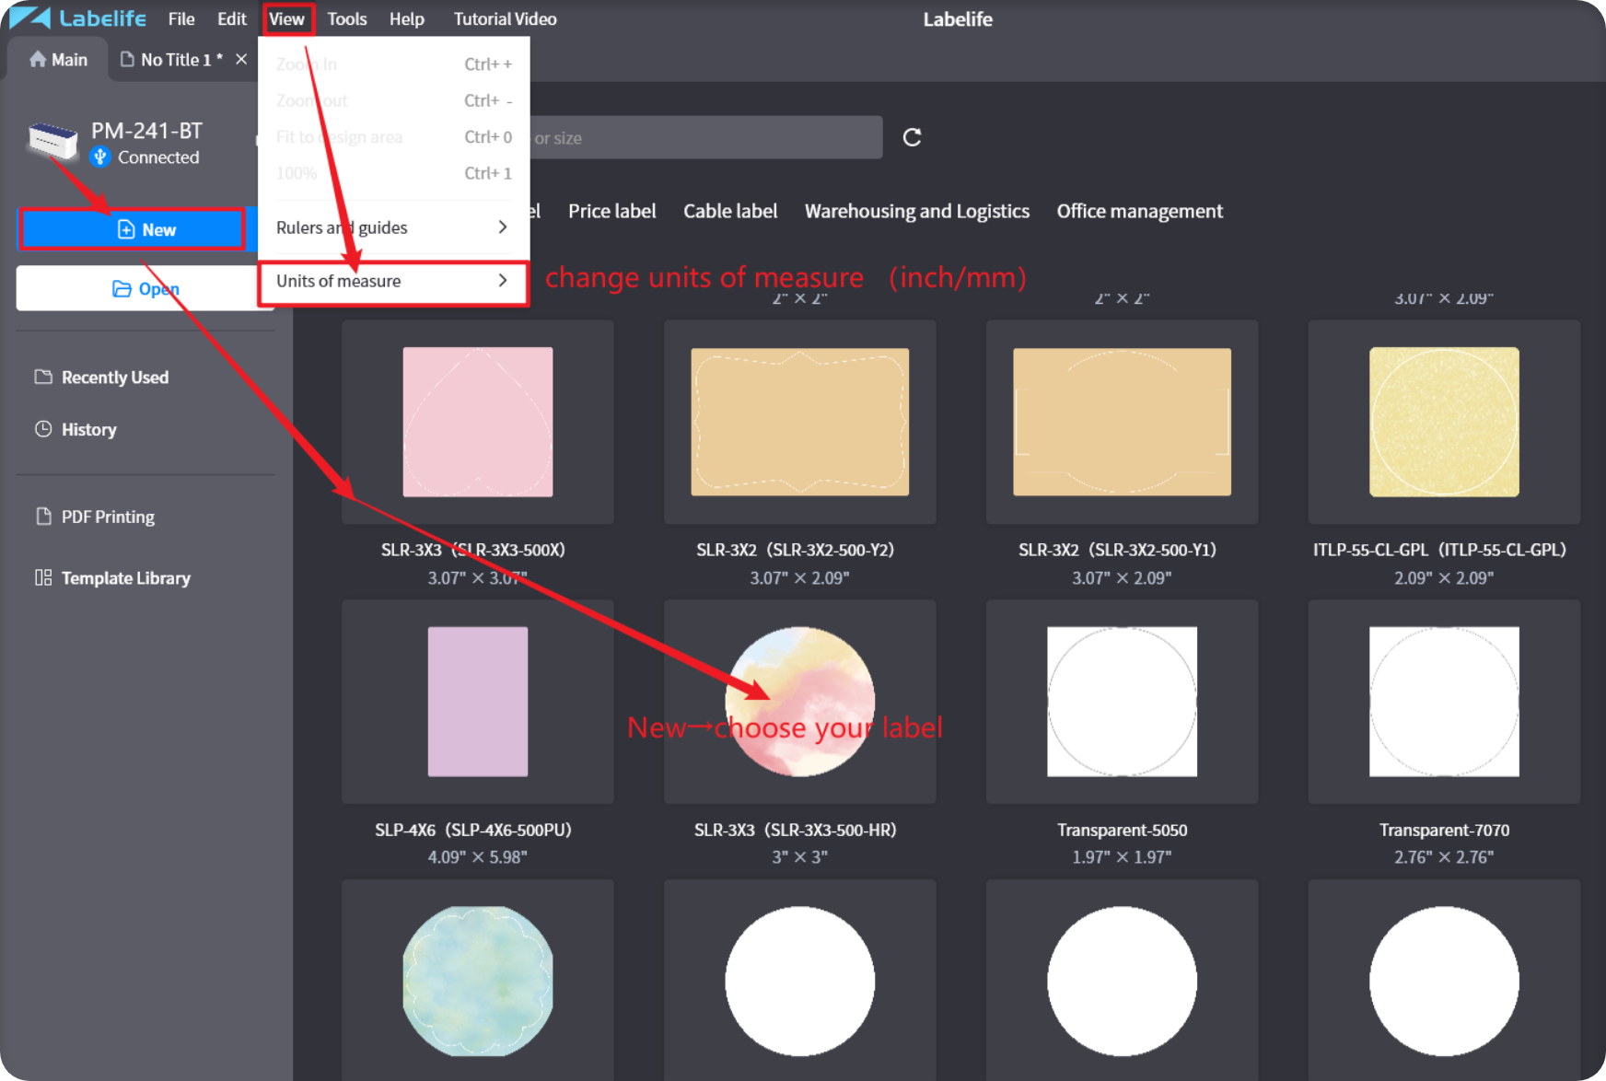
Task: Create a New label
Action: click(x=132, y=229)
